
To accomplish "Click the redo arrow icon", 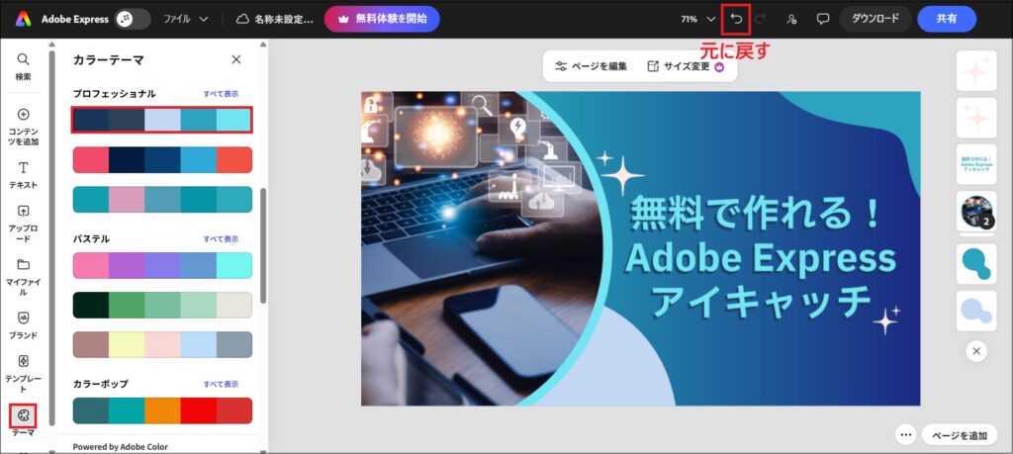I will tap(760, 19).
